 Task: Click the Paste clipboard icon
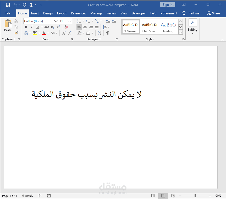[8, 23]
